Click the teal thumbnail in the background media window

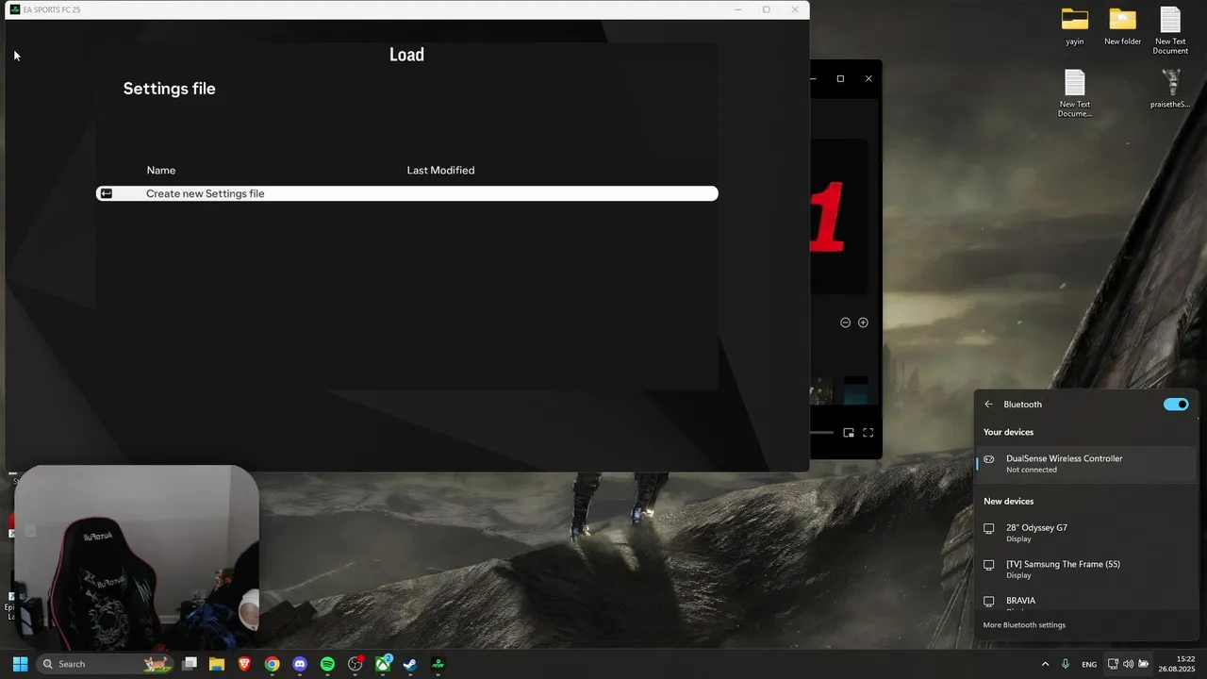(855, 390)
